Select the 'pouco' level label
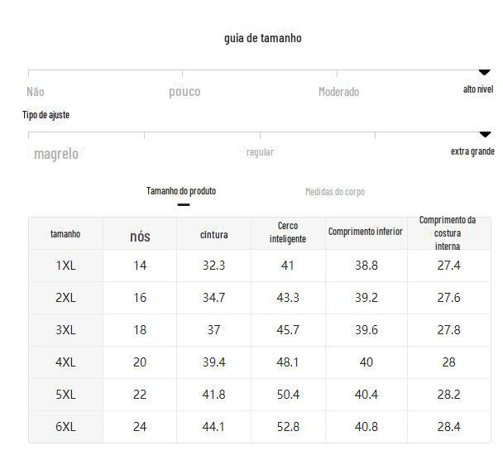Screen dimensions: 503x460 coord(184,92)
